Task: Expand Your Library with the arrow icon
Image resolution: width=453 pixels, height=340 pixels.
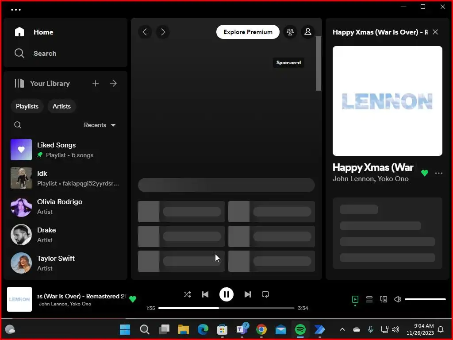Action: (113, 84)
